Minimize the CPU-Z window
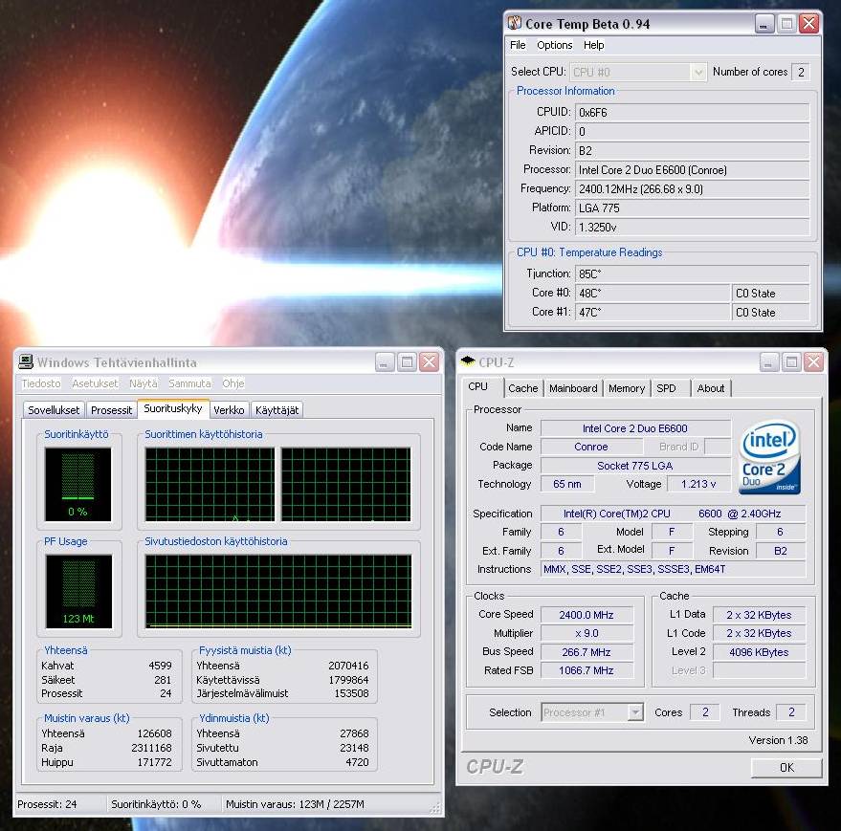 769,361
